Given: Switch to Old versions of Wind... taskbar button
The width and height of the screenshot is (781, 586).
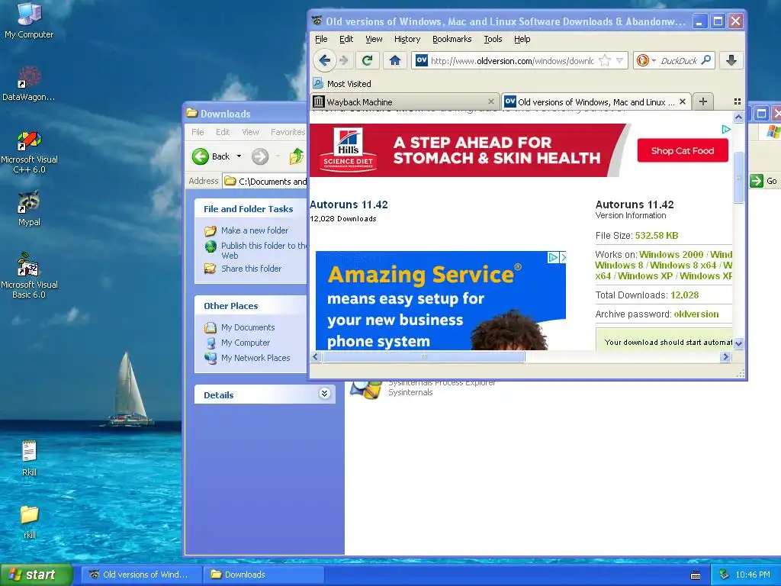Looking at the screenshot, I should click(x=142, y=575).
